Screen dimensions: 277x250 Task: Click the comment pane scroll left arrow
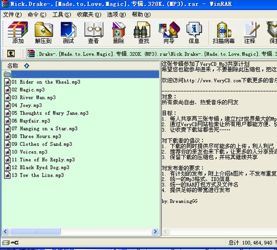click(x=166, y=231)
